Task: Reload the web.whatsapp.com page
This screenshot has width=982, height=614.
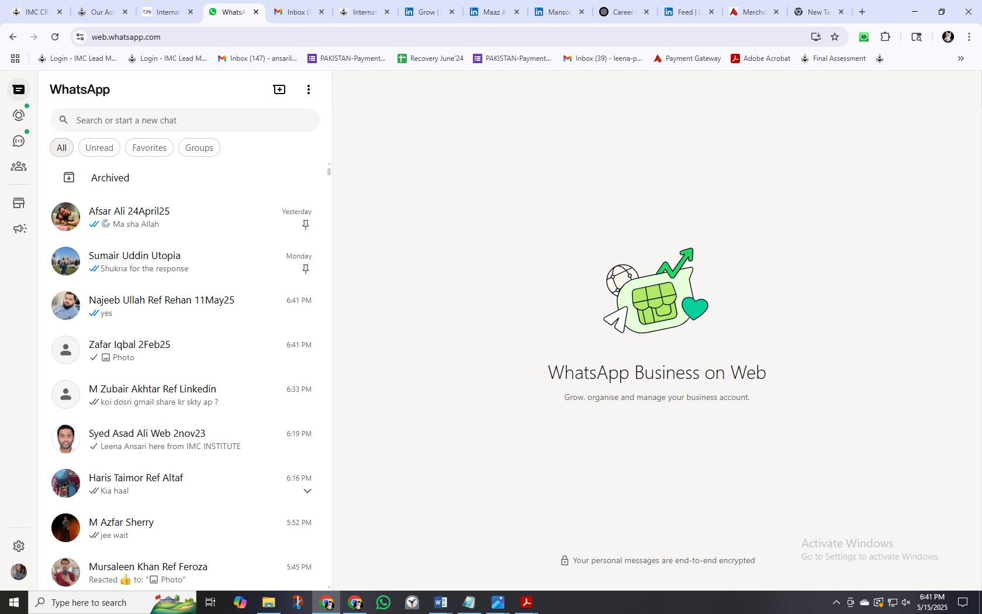Action: [55, 37]
